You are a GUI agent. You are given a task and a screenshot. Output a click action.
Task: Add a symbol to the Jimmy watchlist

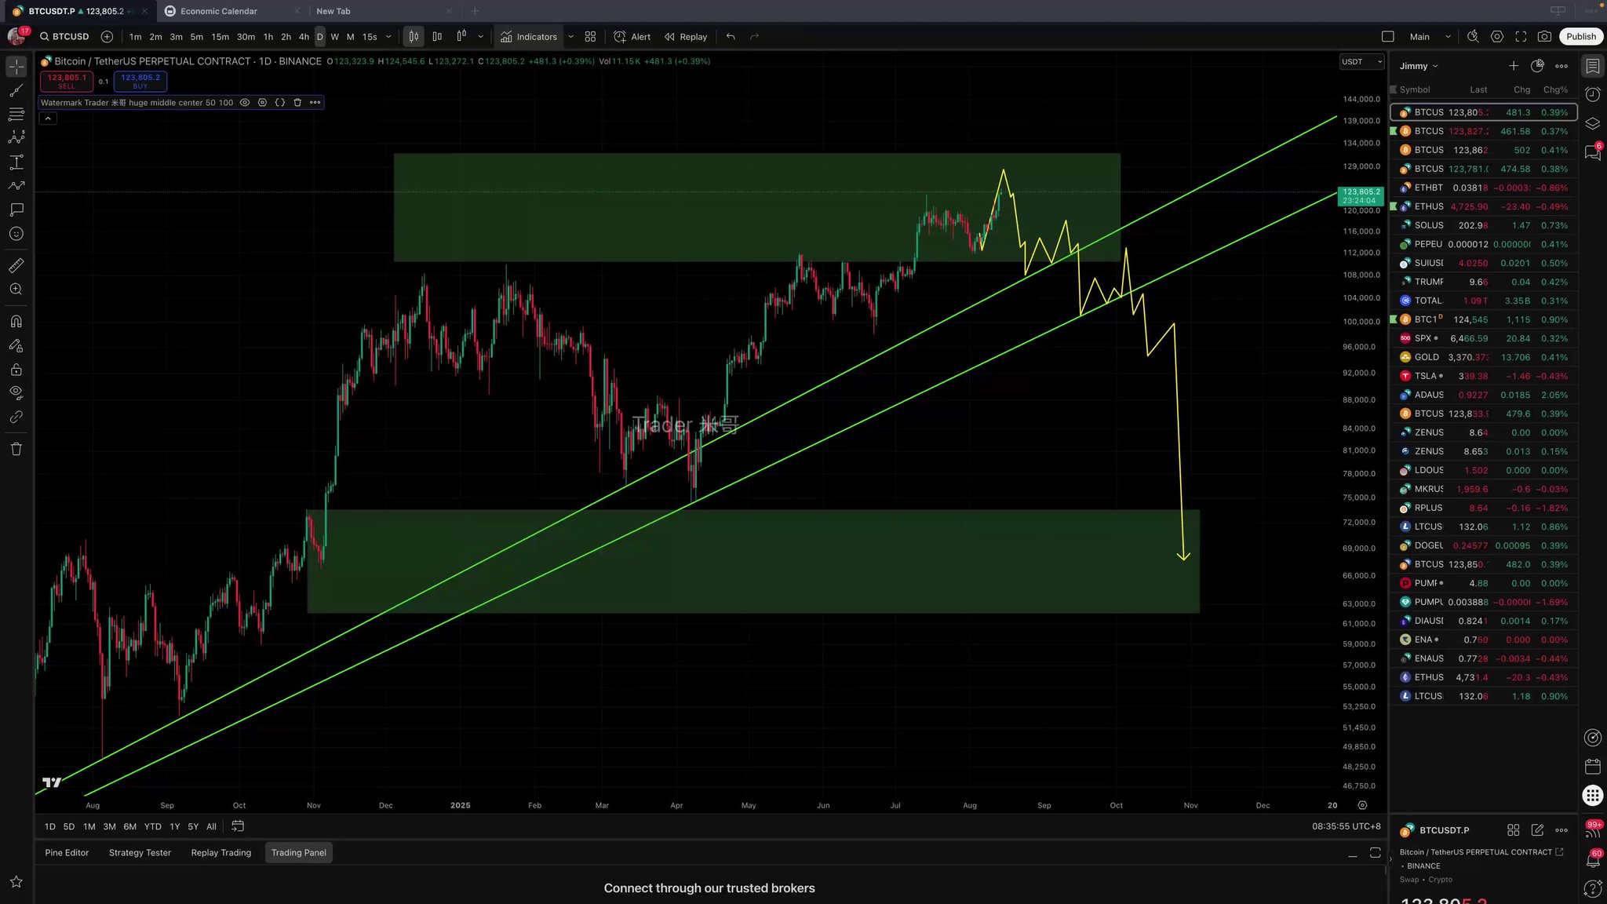tap(1513, 66)
